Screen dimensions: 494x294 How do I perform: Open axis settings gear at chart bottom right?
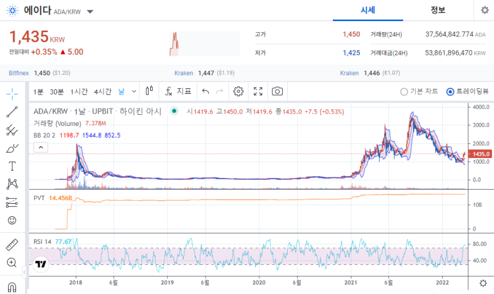(483, 283)
